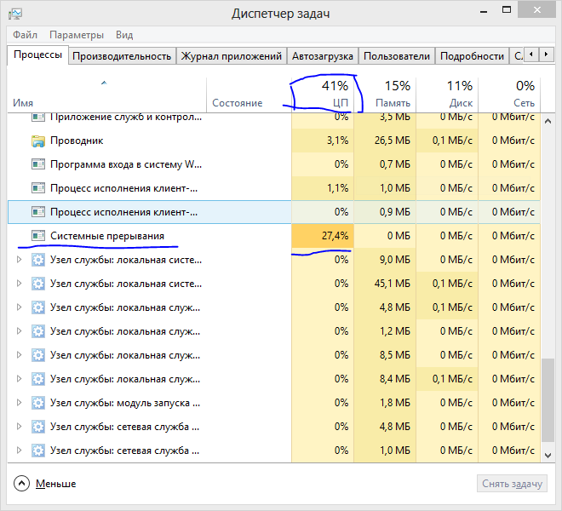Minimize the Диспетчер задач window
This screenshot has width=562, height=511.
[484, 11]
